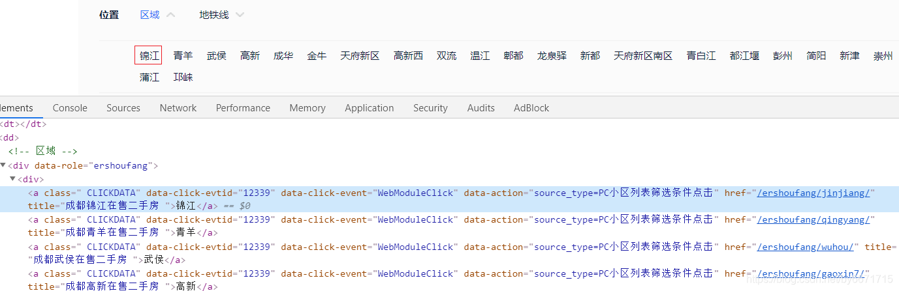
Task: Follow the /ershoufang/wuhou/ href link
Action: point(806,247)
